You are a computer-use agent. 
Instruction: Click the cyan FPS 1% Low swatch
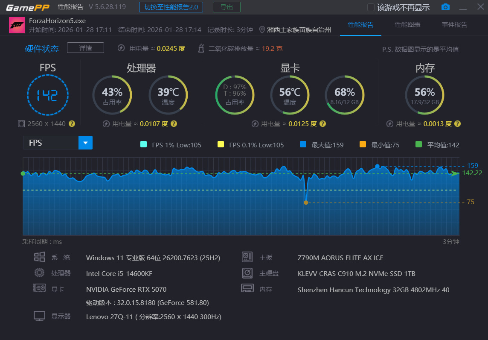point(143,144)
